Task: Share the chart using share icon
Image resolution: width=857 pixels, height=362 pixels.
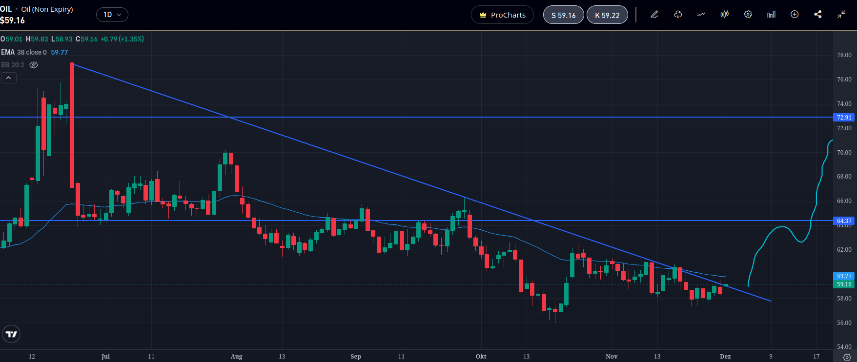Action: click(818, 15)
